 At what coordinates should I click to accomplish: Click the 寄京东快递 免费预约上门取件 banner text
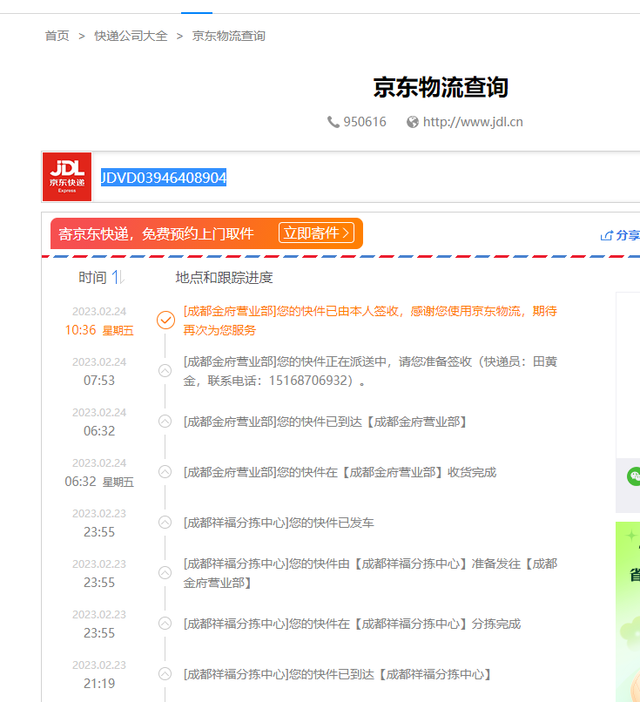tap(156, 233)
